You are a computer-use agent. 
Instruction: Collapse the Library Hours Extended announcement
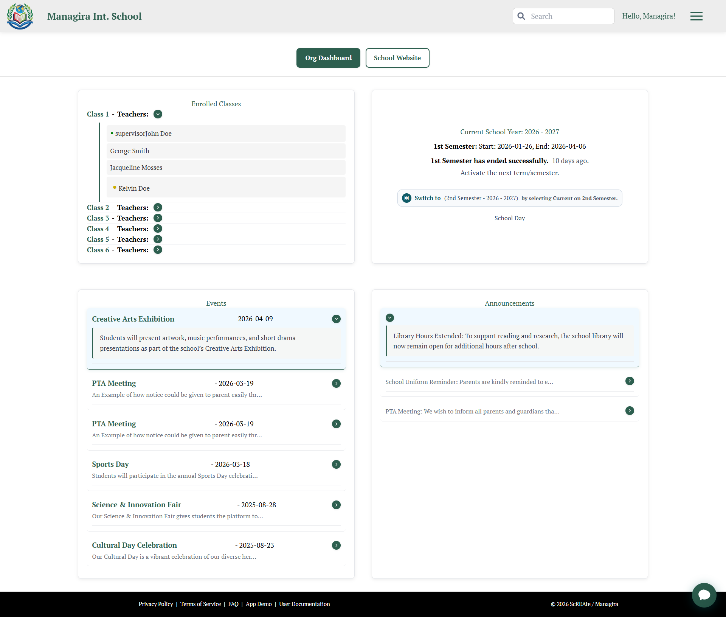pyautogui.click(x=390, y=317)
